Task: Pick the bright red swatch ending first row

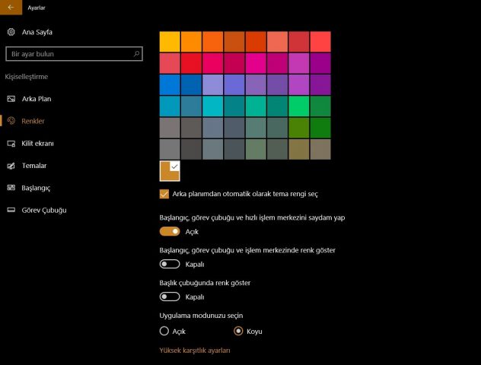Action: pyautogui.click(x=320, y=42)
